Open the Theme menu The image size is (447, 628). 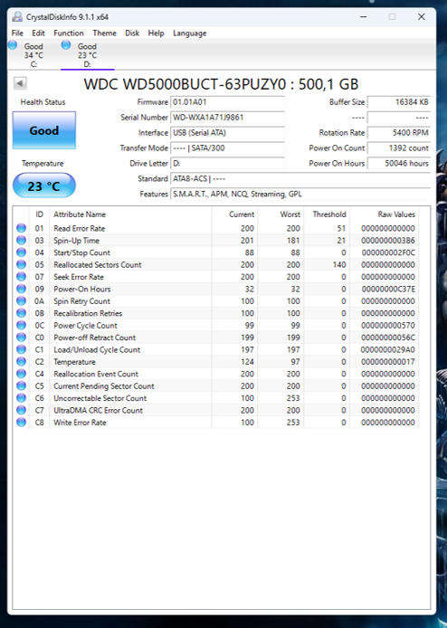point(105,33)
